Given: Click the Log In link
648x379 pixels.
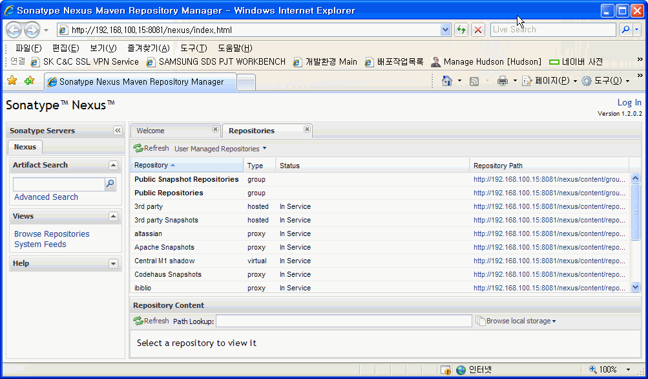Looking at the screenshot, I should point(629,102).
